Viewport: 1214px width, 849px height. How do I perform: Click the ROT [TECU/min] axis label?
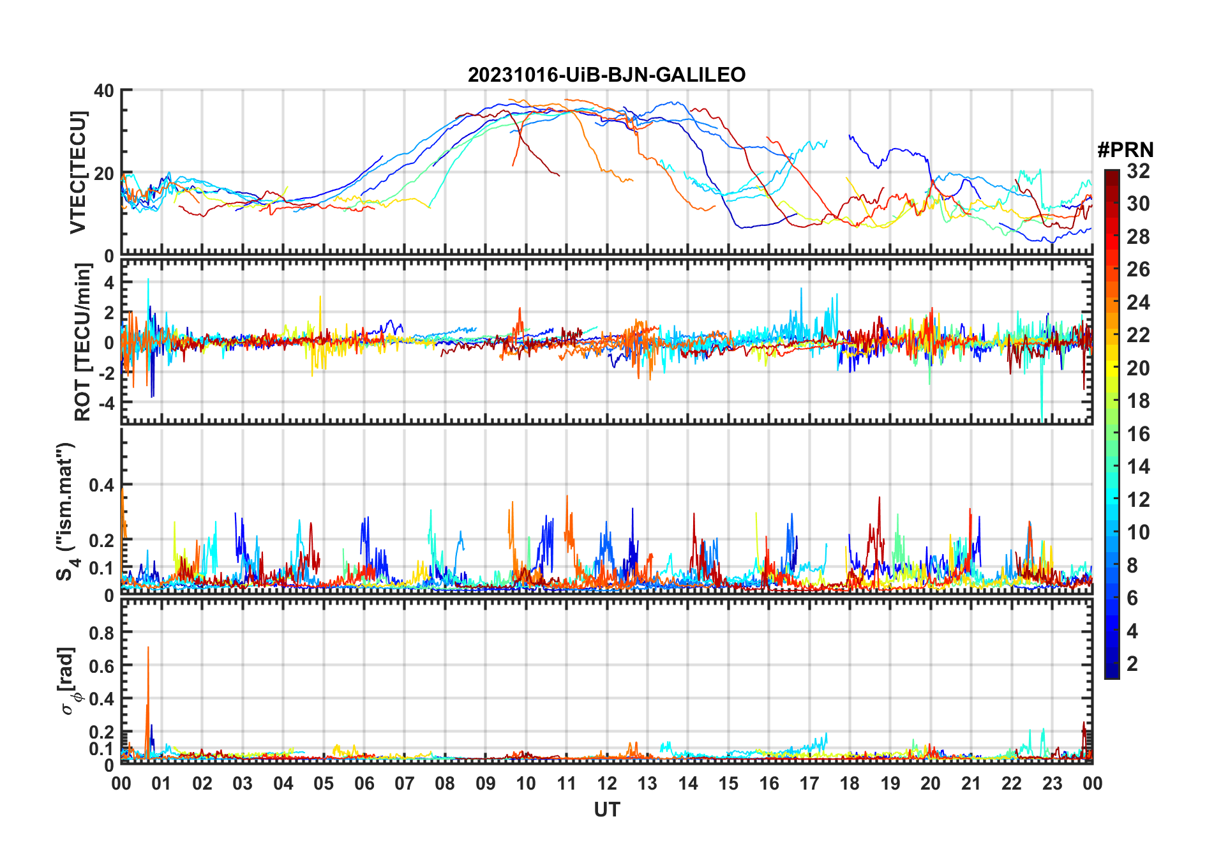click(x=83, y=342)
